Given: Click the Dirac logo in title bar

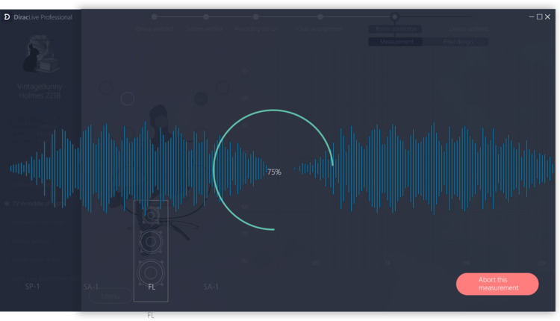Looking at the screenshot, I should (7, 16).
